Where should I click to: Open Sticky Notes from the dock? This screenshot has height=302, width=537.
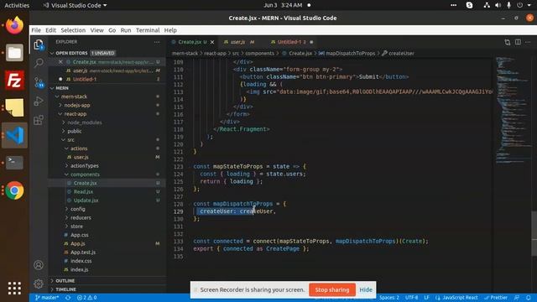[x=14, y=107]
